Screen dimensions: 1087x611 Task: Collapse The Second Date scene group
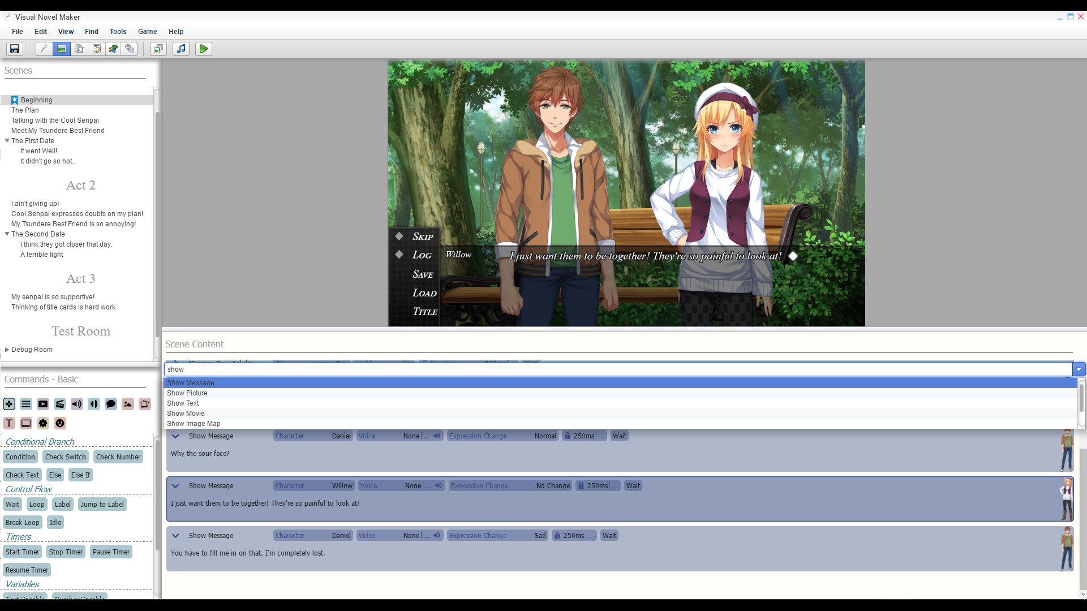coord(7,234)
